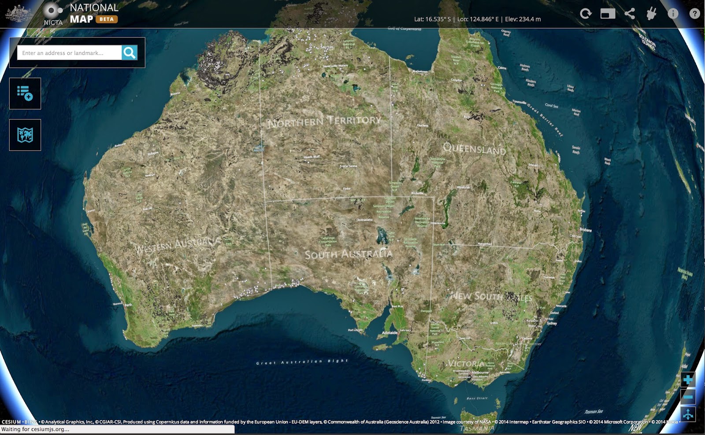The image size is (705, 435).
Task: Zoom in with the plus button
Action: click(688, 379)
